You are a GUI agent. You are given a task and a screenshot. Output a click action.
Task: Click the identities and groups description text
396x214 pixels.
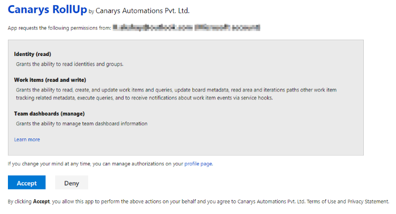(70, 64)
